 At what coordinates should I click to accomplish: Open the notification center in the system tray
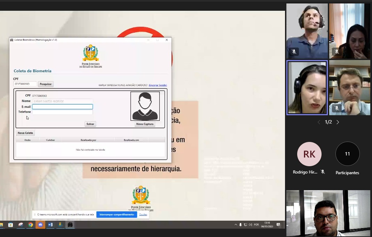[x=278, y=225]
